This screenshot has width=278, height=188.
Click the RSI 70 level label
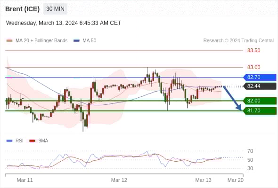coord(250,151)
